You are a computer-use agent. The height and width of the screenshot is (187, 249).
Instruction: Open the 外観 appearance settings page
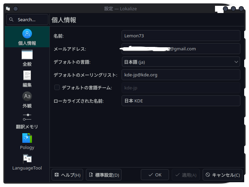coord(27,100)
